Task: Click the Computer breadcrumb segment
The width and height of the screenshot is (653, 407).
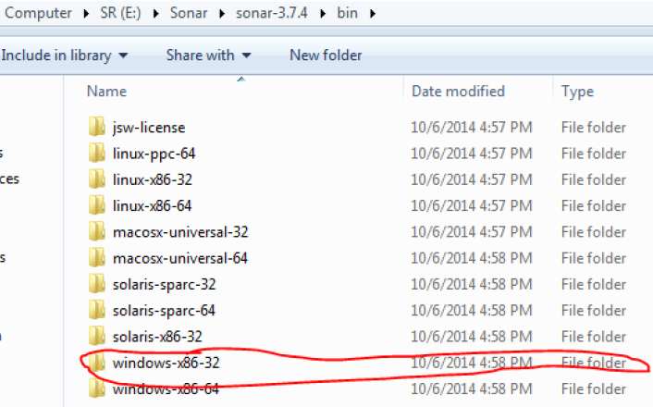Action: (38, 13)
